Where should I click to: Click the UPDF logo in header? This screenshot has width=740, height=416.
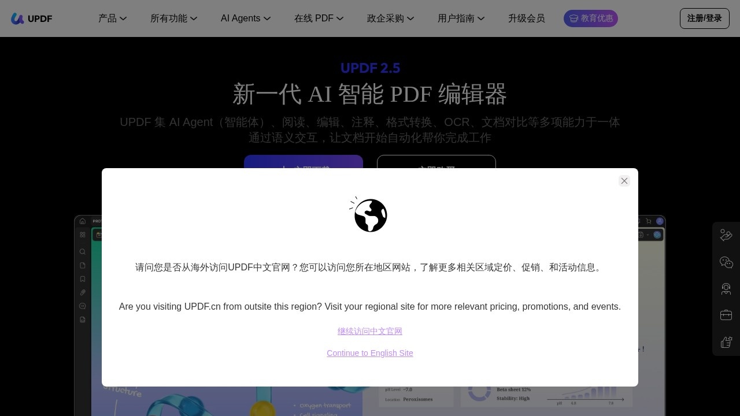coord(32,18)
